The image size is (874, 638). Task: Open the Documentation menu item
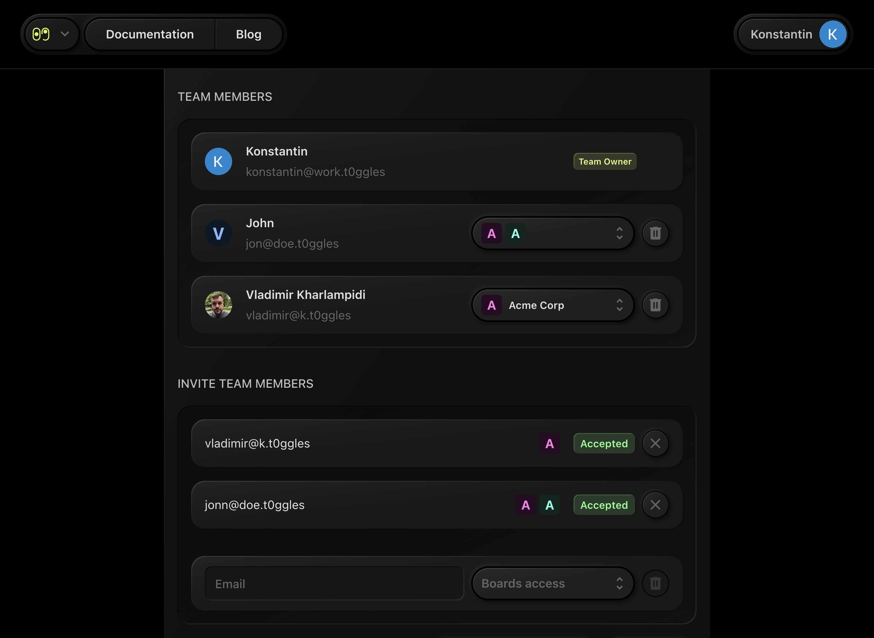coord(150,34)
